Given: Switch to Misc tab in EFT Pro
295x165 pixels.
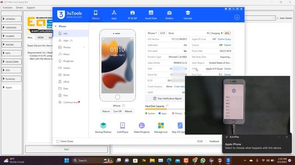Looking at the screenshot, I should click(30, 38).
